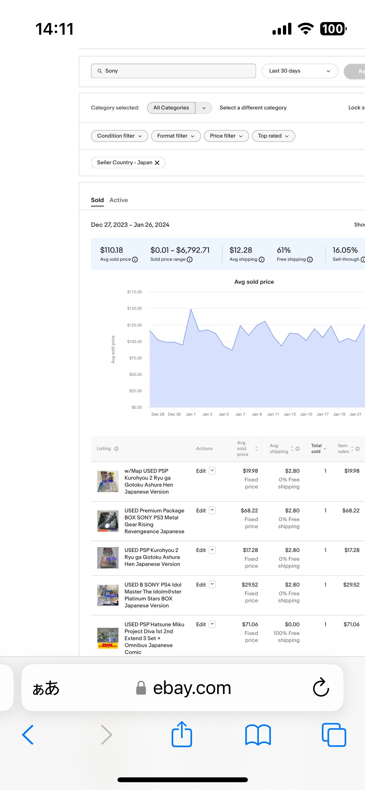Show info for Sold price range
365x790 pixels.
click(x=190, y=259)
